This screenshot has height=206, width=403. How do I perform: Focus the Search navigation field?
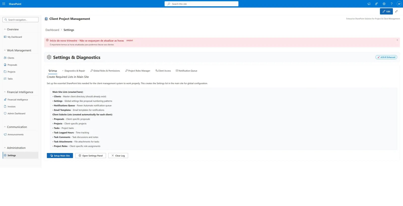click(x=20, y=20)
